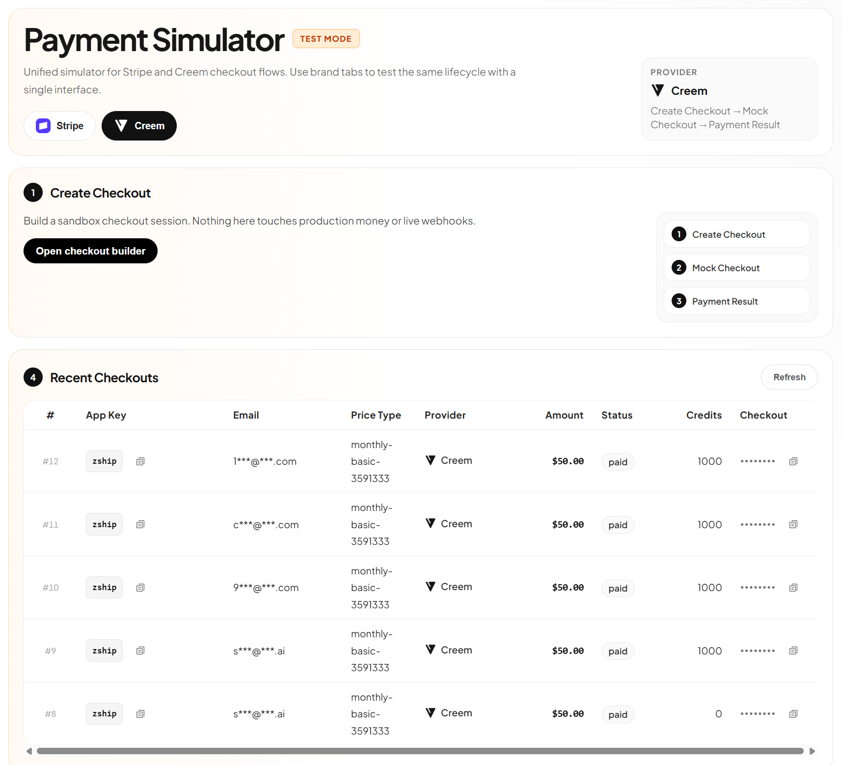Click the paid status badge in row #9
This screenshot has height=765, width=842.
618,651
